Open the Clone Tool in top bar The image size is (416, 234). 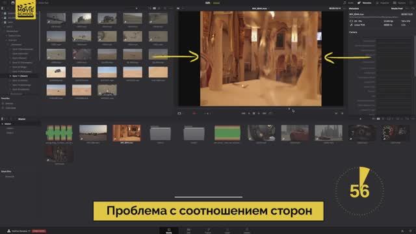coord(44,3)
